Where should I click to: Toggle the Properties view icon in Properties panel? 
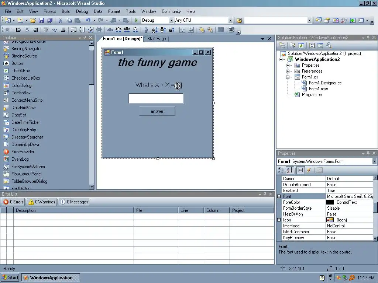tap(300, 170)
